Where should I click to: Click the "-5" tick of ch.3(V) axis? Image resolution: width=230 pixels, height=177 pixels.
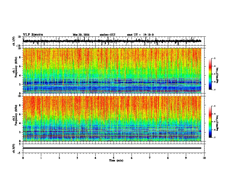pyautogui.click(x=19, y=153)
